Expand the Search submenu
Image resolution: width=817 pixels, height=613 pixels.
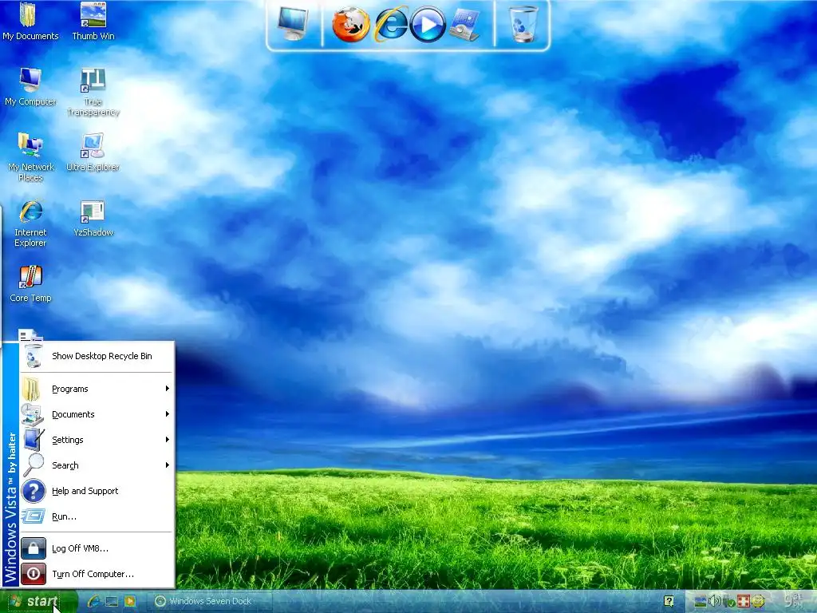pos(96,465)
